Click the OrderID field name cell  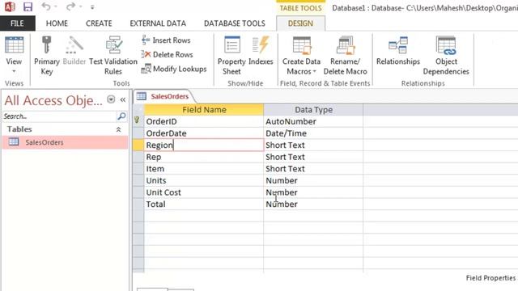[x=204, y=121]
